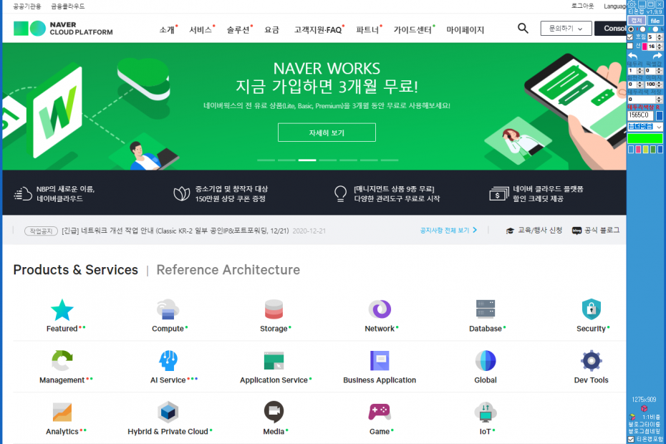The width and height of the screenshot is (666, 444).
Task: Toggle the 흐림 checkbox
Action: click(630, 37)
